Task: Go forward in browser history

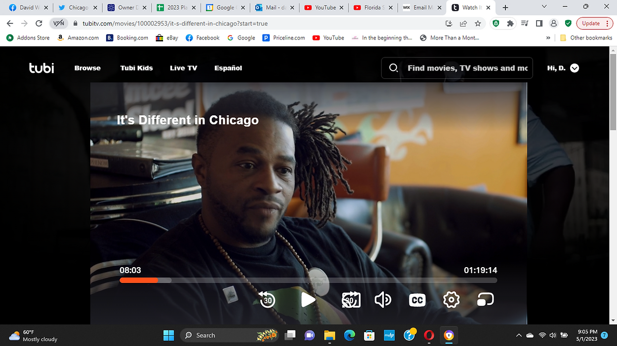Action: pyautogui.click(x=24, y=23)
